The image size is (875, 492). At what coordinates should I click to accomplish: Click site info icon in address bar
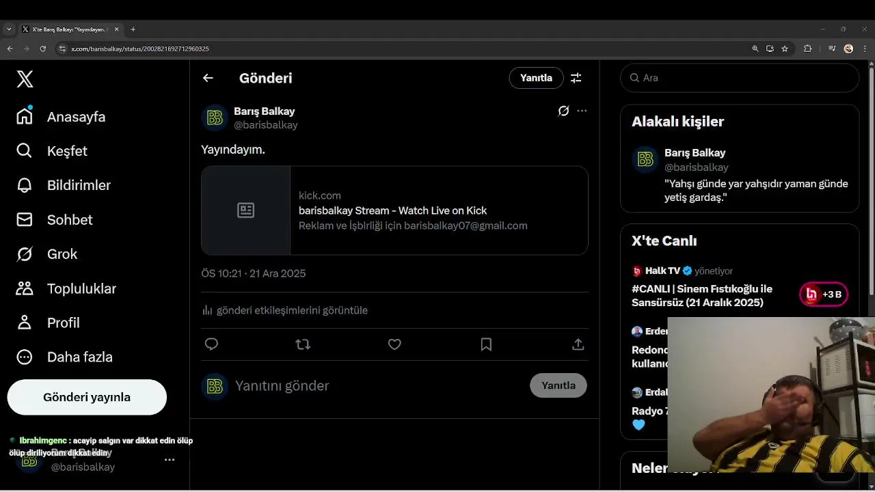click(62, 49)
